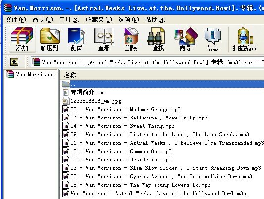The height and width of the screenshot is (199, 264).
Task: Click the WinRAR title bar icon
Action: tap(8, 8)
